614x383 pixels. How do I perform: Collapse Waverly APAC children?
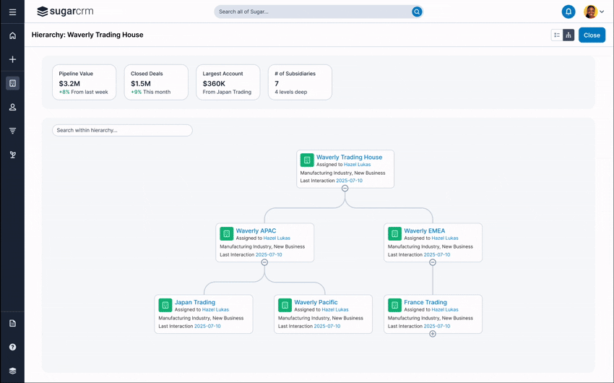tap(264, 262)
